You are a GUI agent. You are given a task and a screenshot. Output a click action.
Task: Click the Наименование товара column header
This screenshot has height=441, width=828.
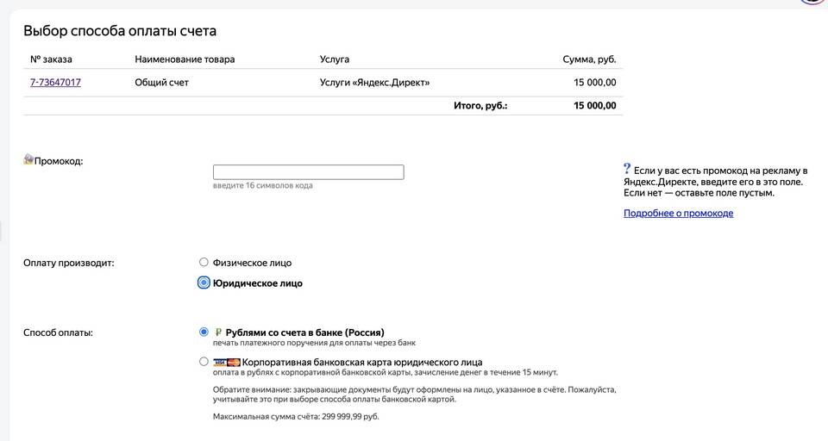tap(185, 59)
